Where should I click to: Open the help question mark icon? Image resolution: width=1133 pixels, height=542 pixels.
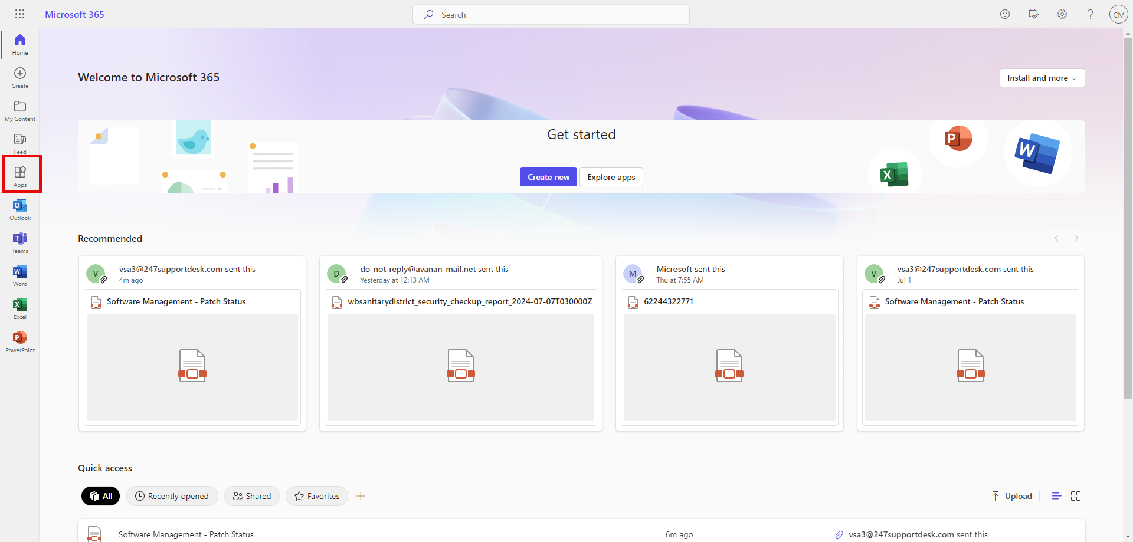1090,14
